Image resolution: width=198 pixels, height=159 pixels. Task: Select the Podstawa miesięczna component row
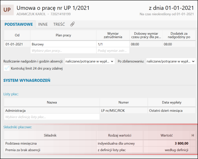(x=100, y=143)
